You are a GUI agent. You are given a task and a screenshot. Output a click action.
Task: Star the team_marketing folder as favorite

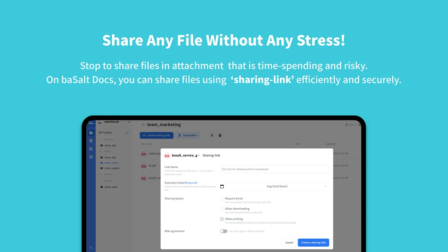coord(143,125)
